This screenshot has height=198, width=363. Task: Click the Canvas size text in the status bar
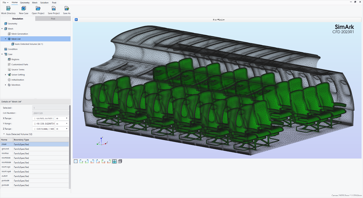347,195
